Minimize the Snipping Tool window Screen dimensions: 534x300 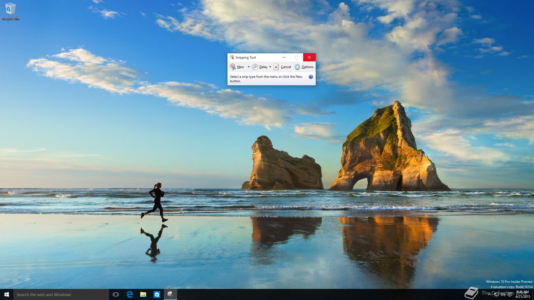click(284, 57)
